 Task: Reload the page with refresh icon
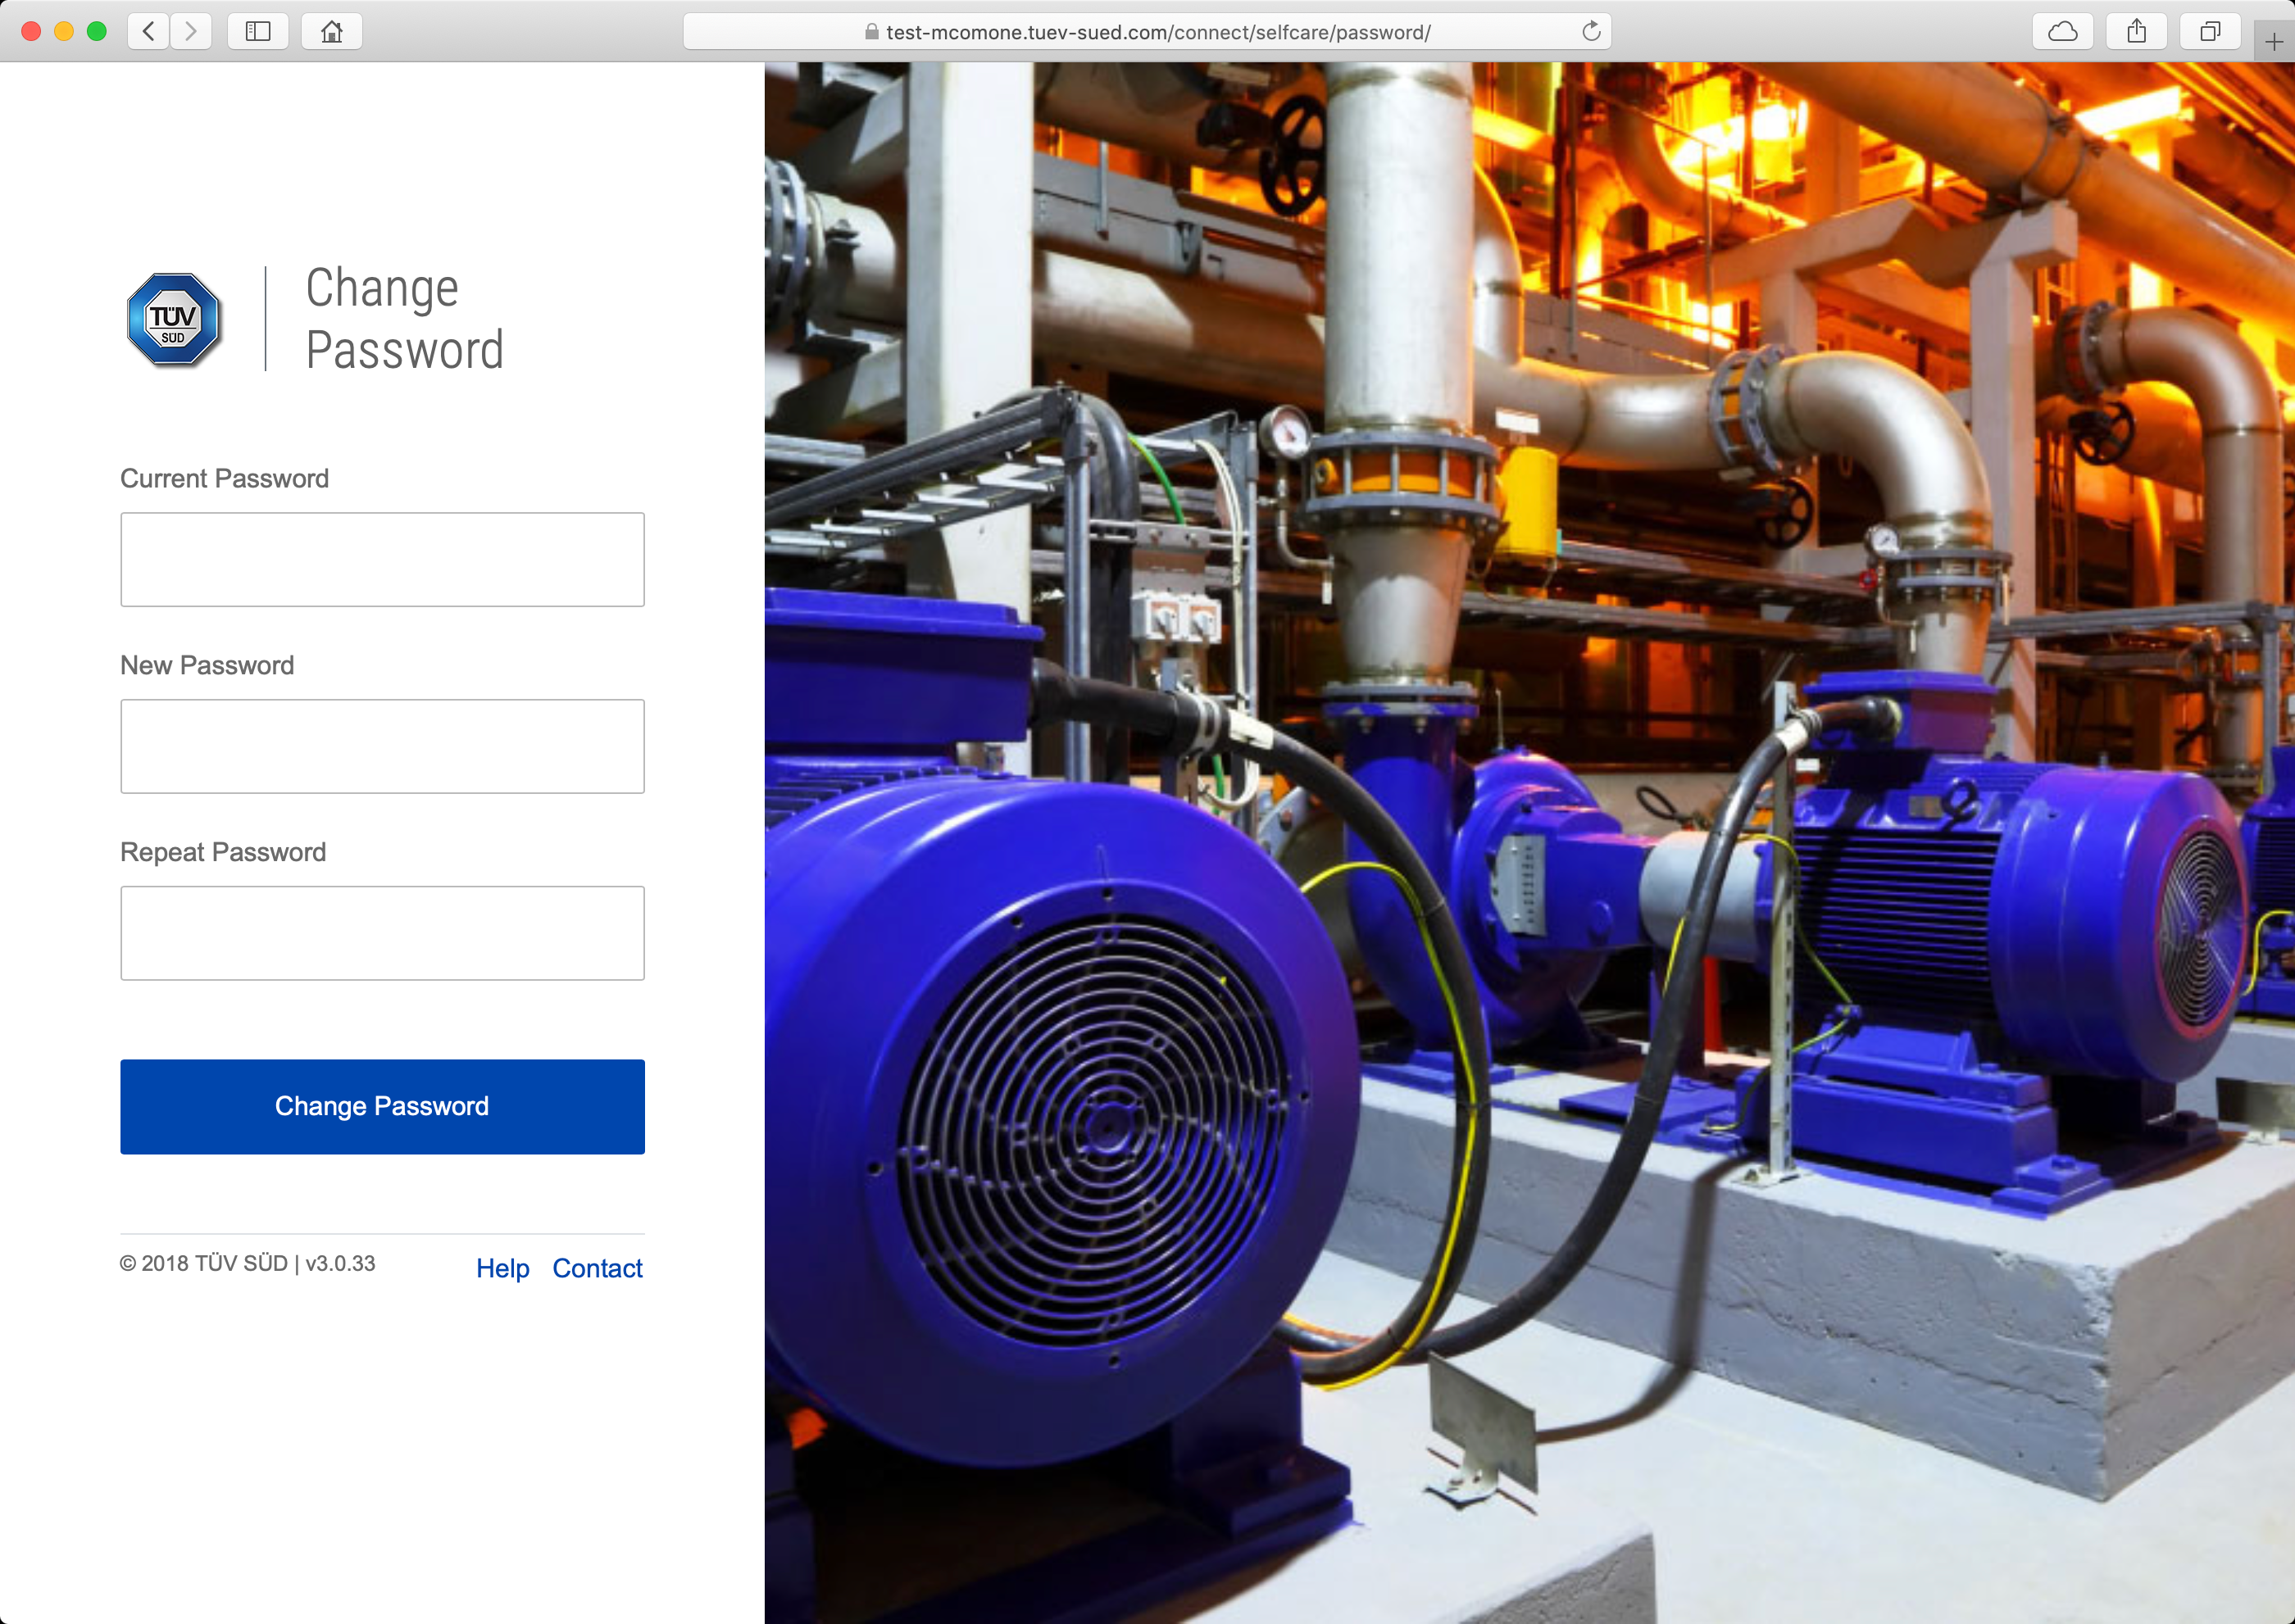tap(1591, 31)
